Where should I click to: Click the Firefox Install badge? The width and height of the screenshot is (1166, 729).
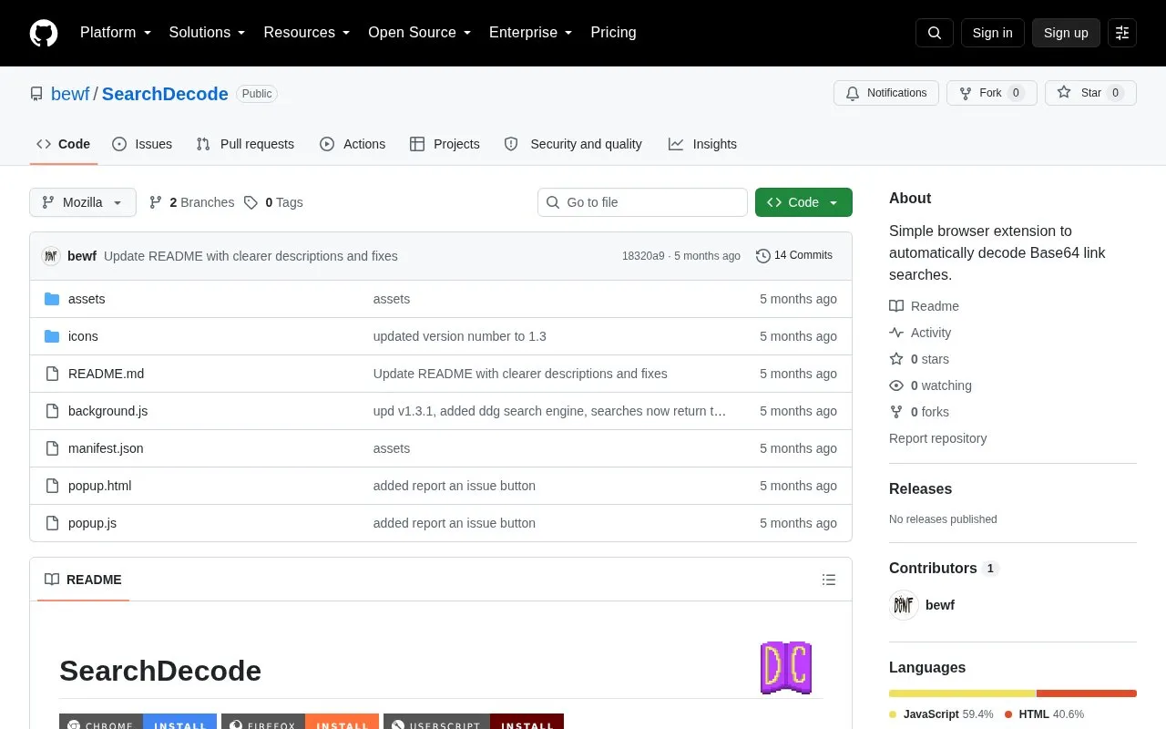coord(300,722)
